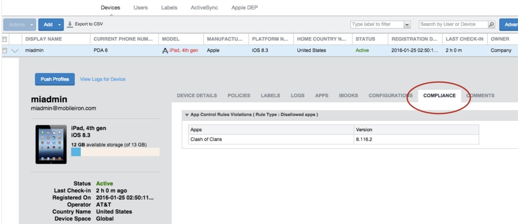Go to the Users top tab
The image size is (518, 224).
[x=141, y=7]
